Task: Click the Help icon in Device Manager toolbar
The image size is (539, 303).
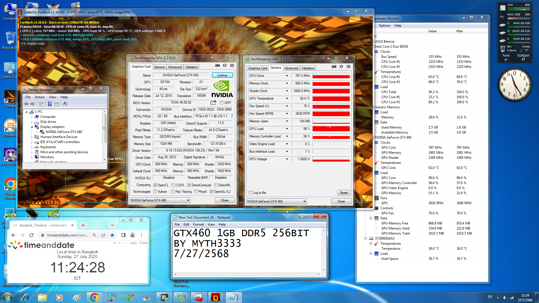Action: [x=50, y=104]
